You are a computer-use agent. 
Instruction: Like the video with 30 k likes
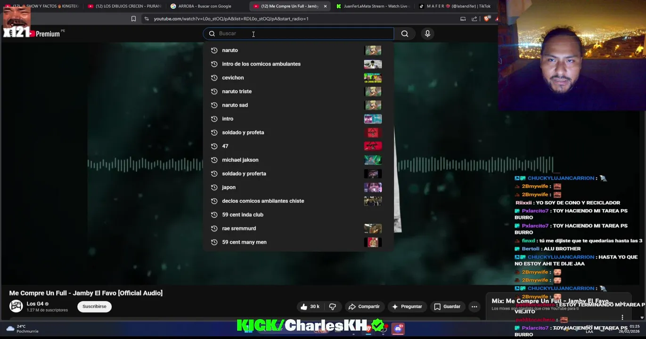tap(310, 307)
